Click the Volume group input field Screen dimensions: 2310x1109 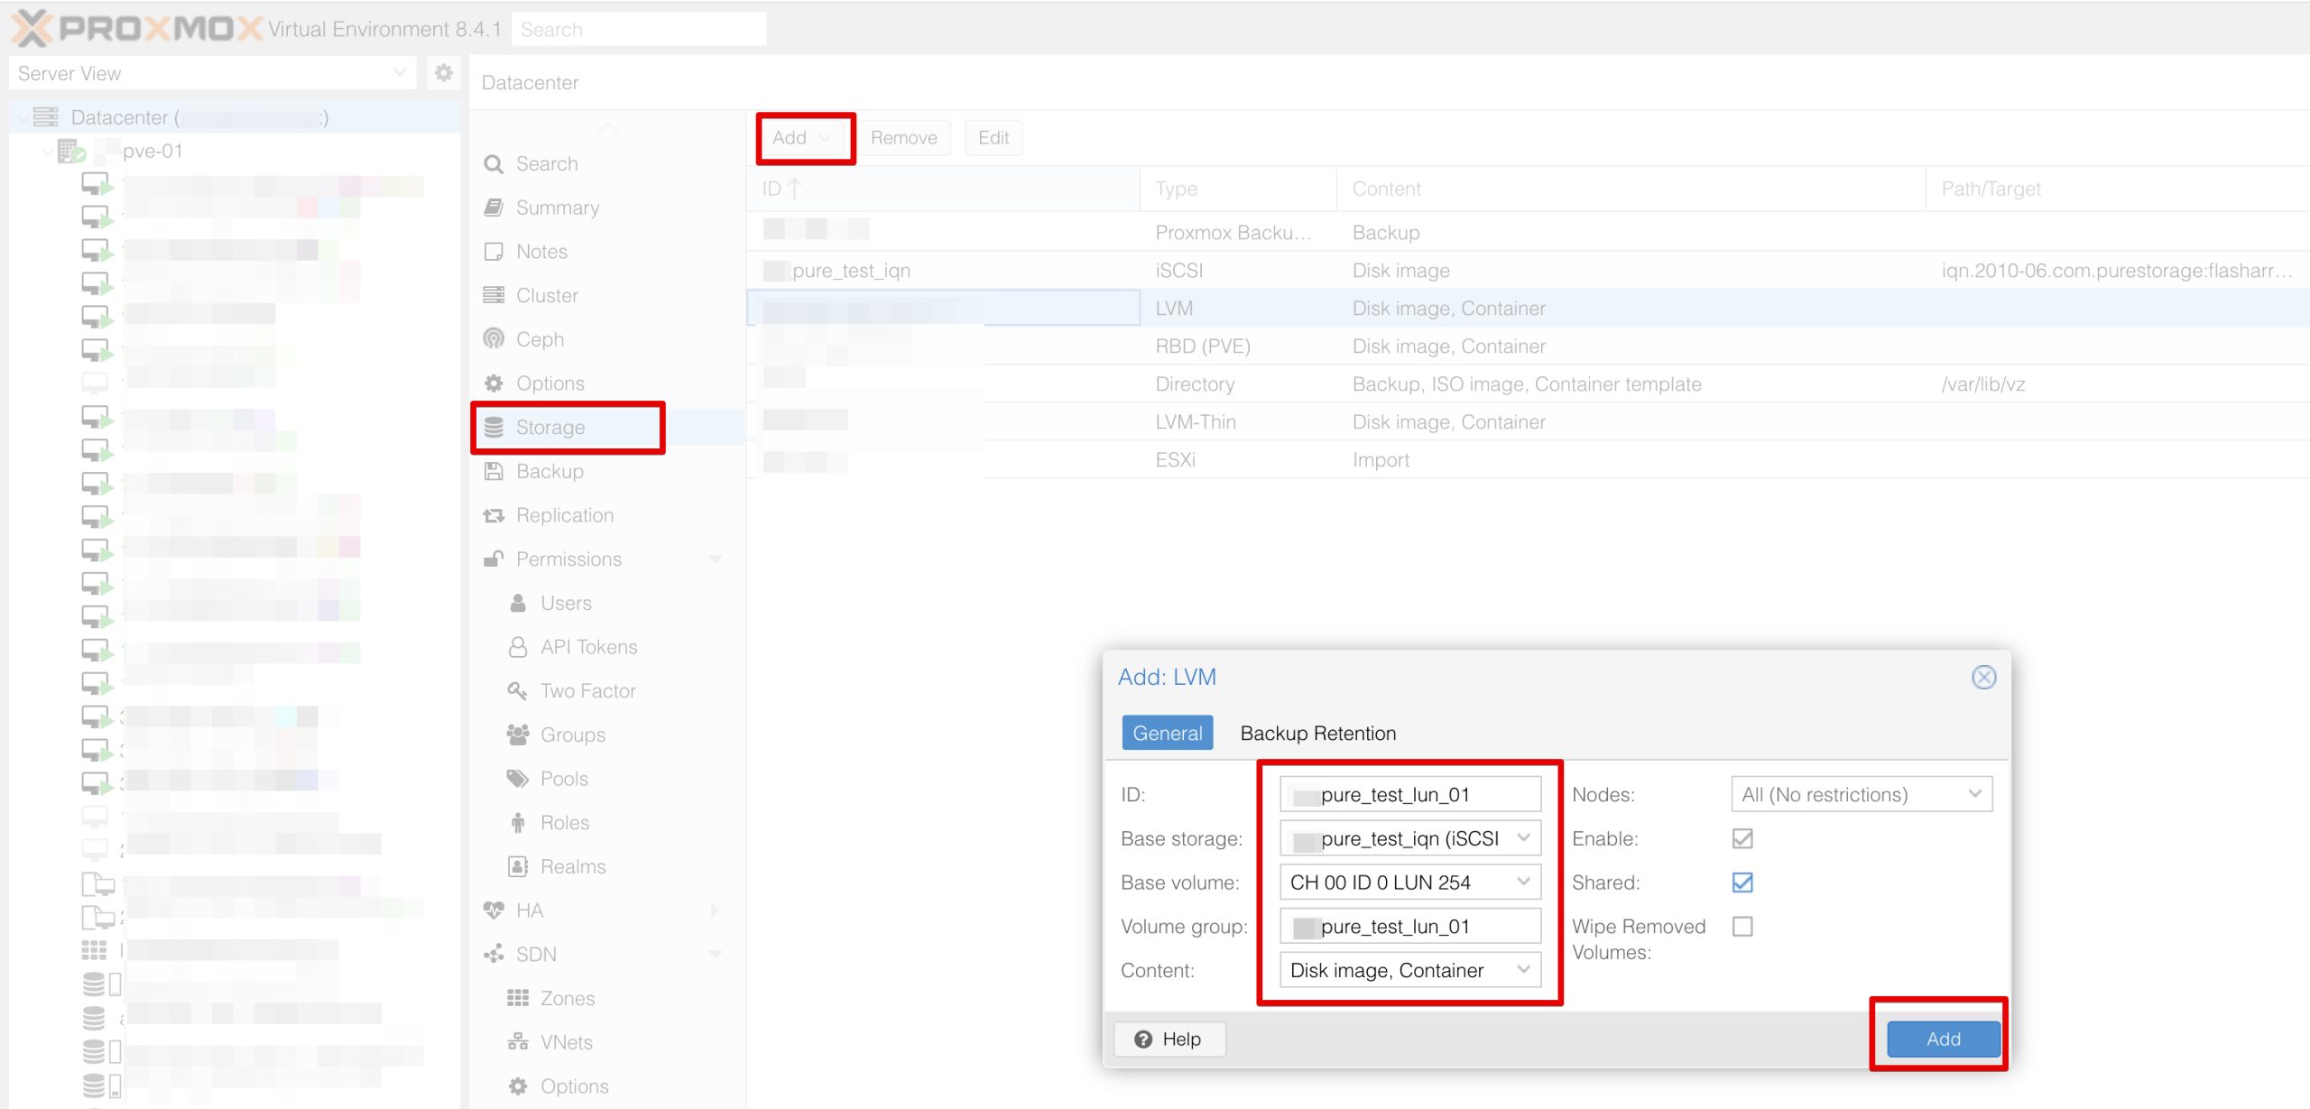pyautogui.click(x=1409, y=927)
